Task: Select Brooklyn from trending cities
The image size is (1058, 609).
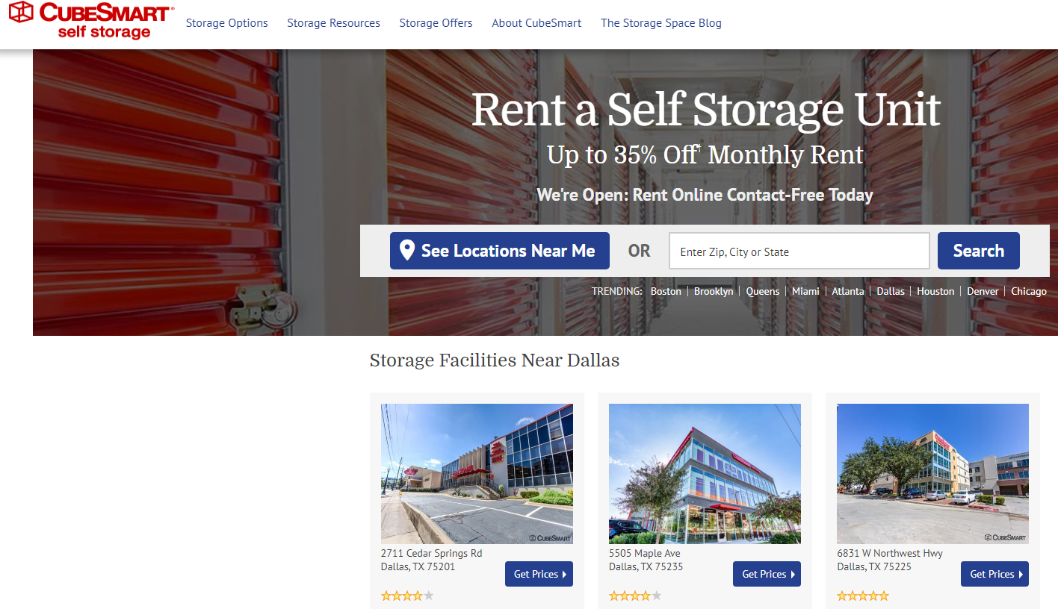Action: pos(714,291)
